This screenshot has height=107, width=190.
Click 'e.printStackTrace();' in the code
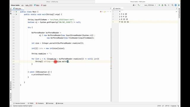coord(41,75)
